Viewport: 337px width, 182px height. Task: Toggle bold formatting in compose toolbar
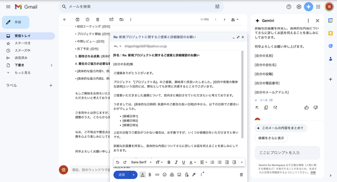coord(169,162)
